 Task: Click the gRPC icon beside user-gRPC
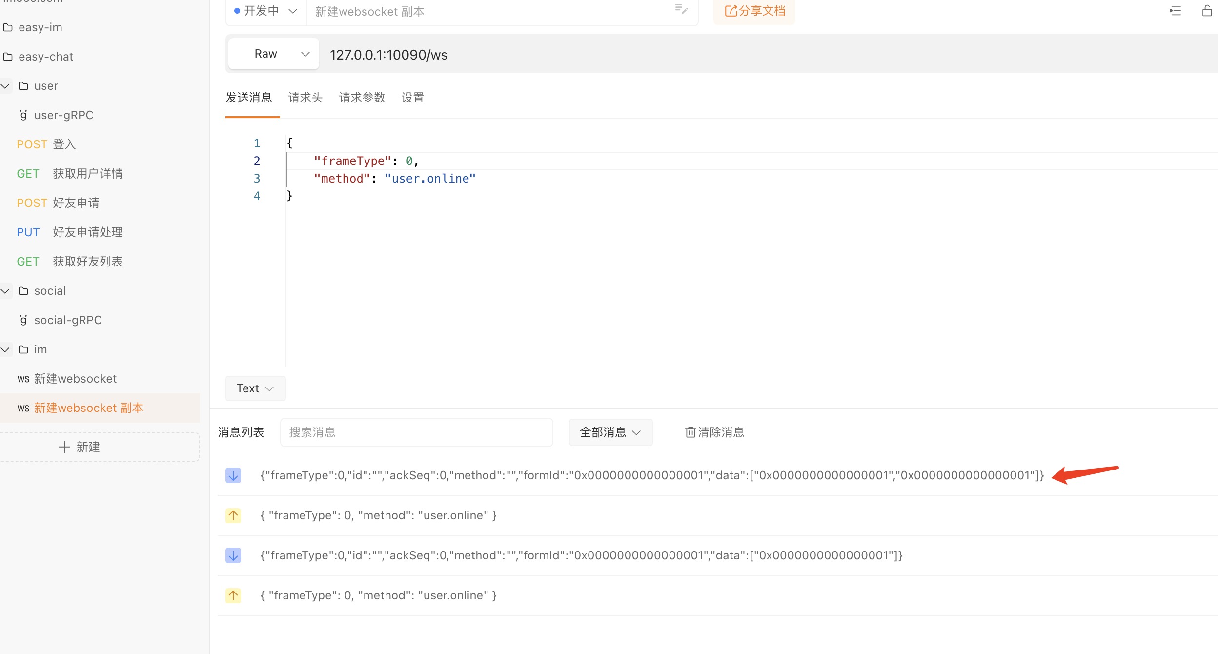[23, 115]
